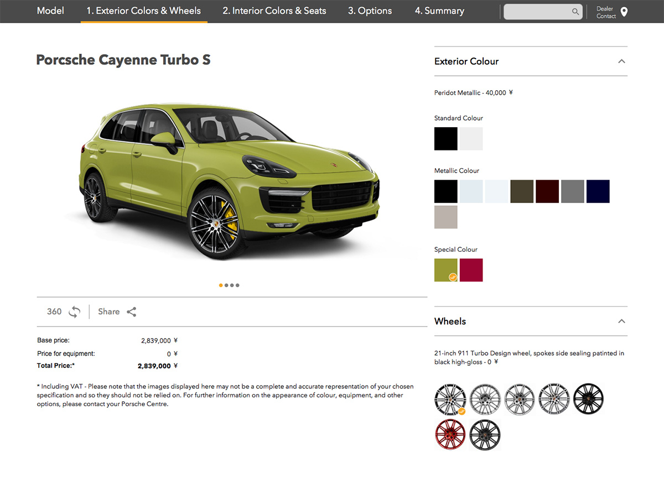Click the Dealer Contact link
664x498 pixels.
tap(605, 11)
